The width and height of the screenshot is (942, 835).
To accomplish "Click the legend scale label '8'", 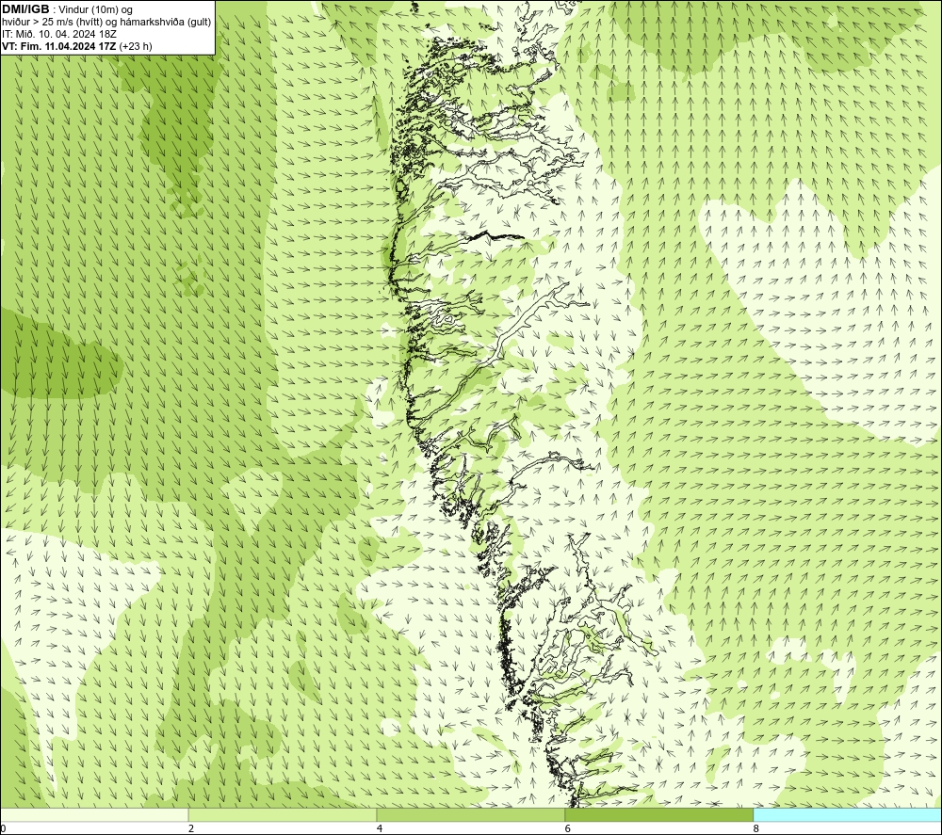I will [x=756, y=829].
